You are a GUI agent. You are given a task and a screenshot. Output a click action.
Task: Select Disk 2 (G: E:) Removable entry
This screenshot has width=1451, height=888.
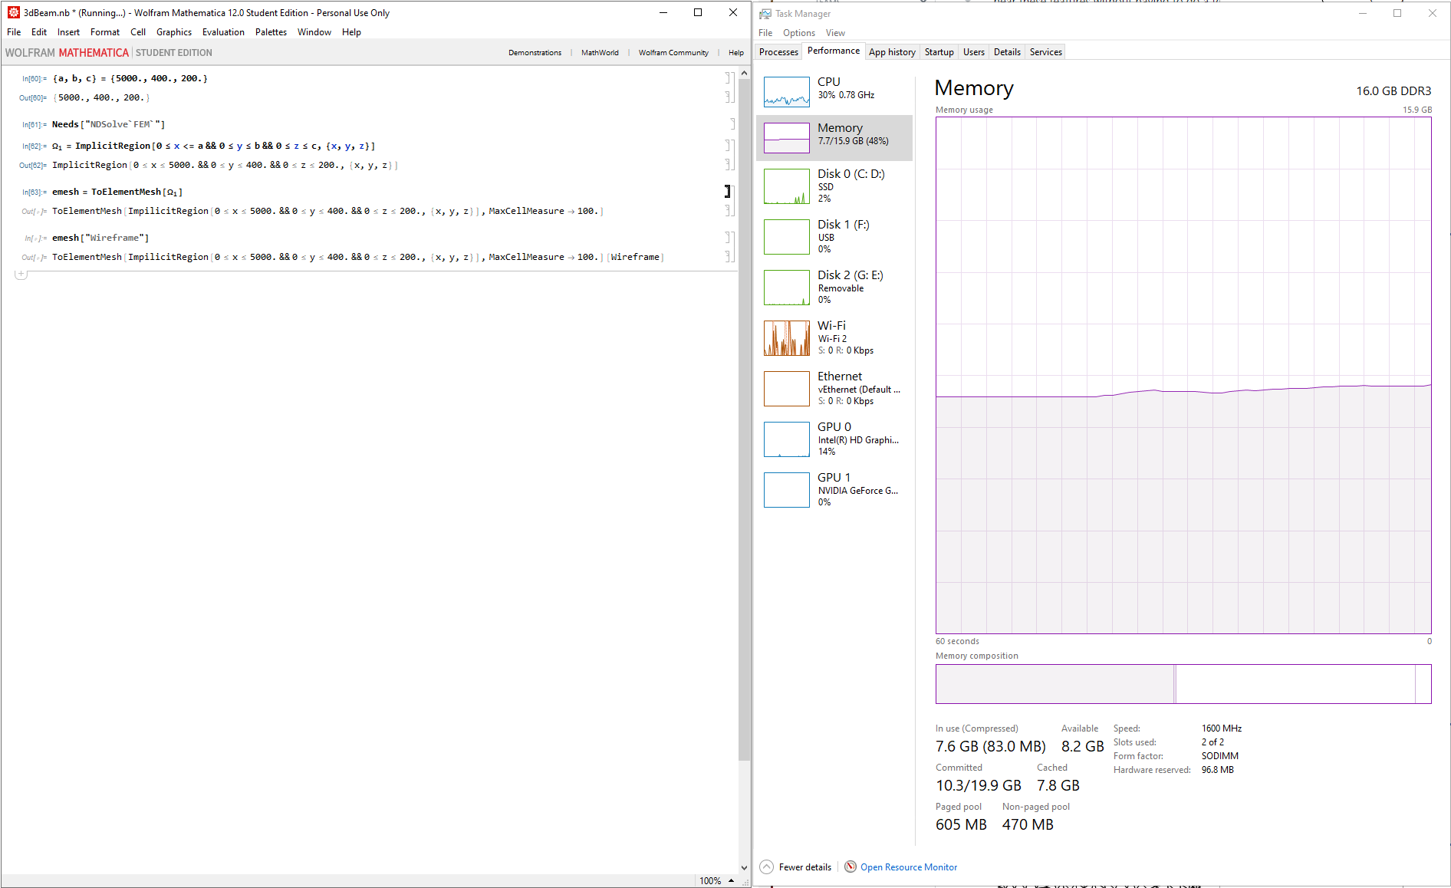point(834,287)
